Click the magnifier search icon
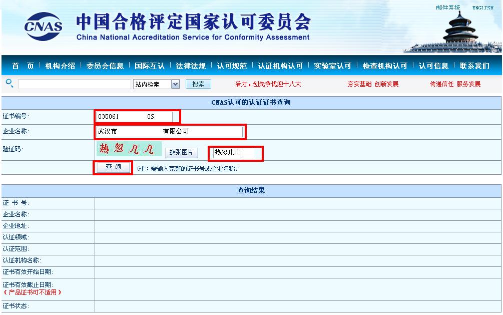Viewport: 503px width, 315px height. pyautogui.click(x=10, y=84)
